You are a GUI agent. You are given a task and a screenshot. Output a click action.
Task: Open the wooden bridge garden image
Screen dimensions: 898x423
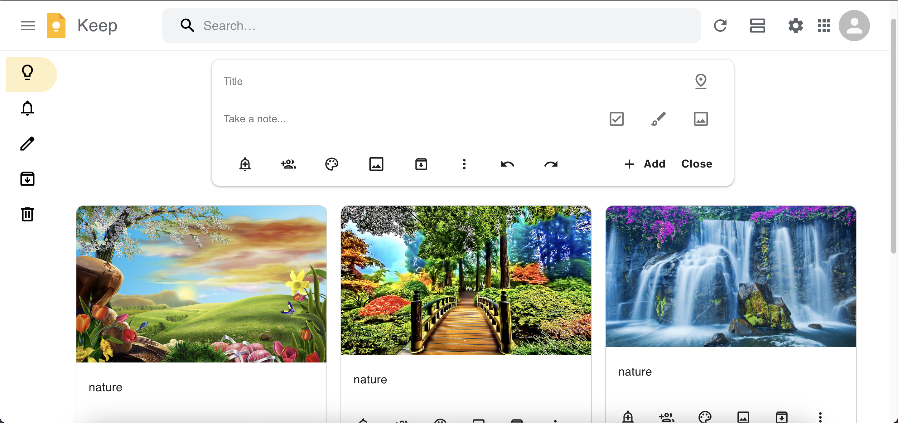pos(466,280)
